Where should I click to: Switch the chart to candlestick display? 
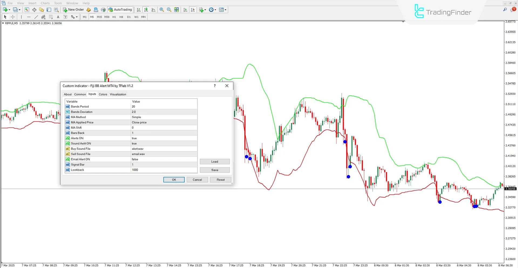click(x=146, y=10)
